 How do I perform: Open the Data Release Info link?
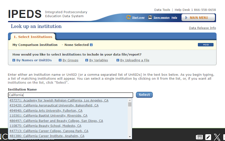pos(202,28)
